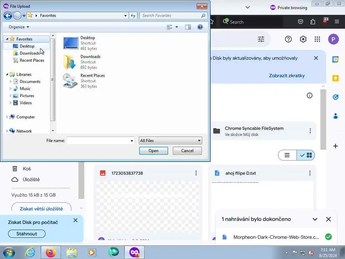Open Google Drive help icon
Screen dimensions: 345x259
[x=288, y=39]
